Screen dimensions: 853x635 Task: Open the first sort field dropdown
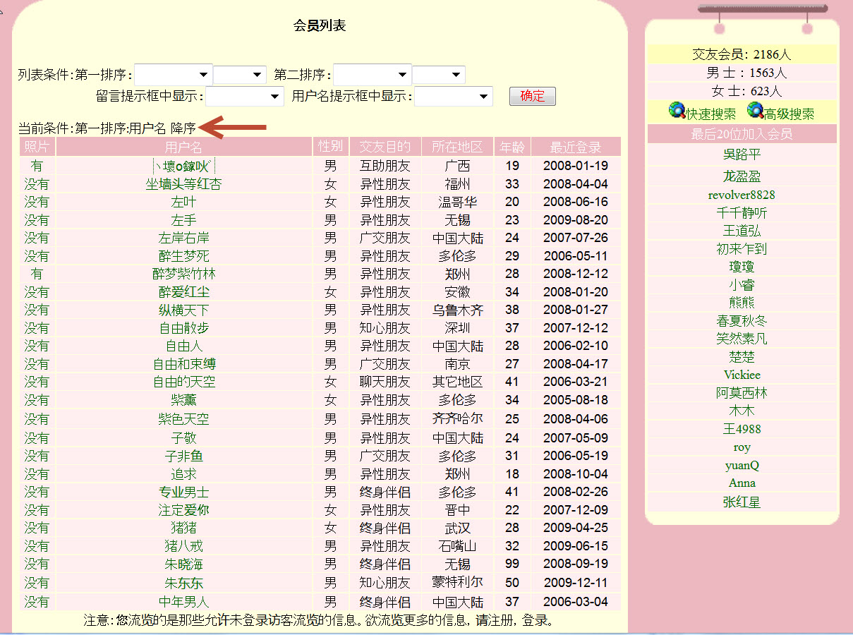pos(174,75)
